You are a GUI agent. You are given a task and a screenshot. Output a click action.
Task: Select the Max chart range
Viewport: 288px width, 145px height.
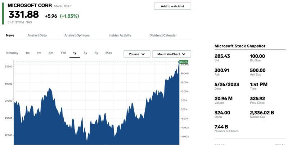(109, 53)
